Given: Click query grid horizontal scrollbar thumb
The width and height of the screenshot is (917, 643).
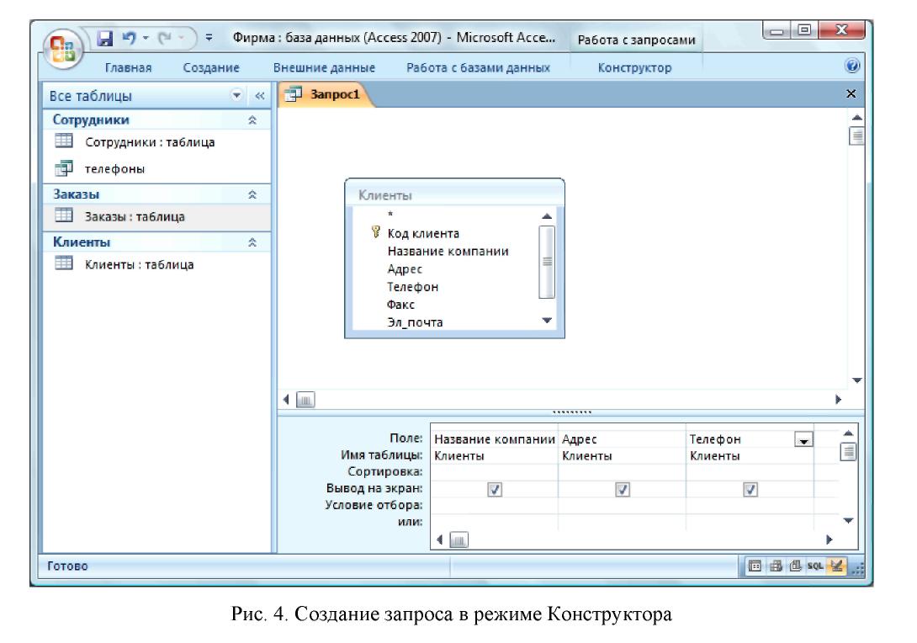Looking at the screenshot, I should 458,540.
